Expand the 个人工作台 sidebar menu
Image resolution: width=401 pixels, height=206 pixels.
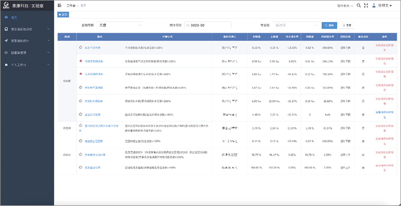[27, 65]
